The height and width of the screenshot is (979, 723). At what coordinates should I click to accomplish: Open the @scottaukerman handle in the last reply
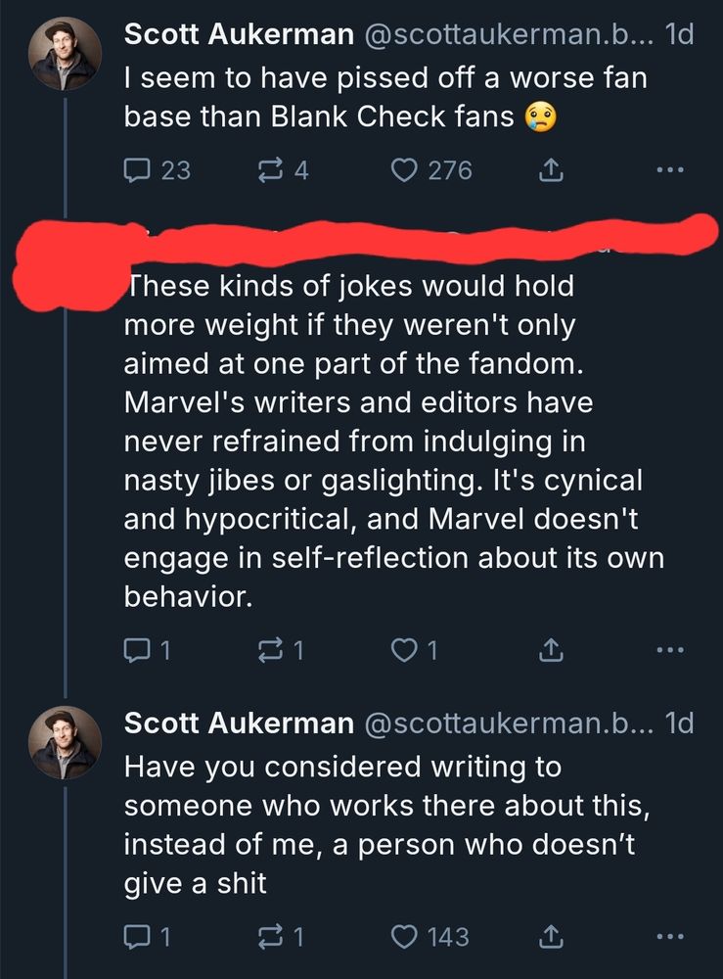coord(505,723)
